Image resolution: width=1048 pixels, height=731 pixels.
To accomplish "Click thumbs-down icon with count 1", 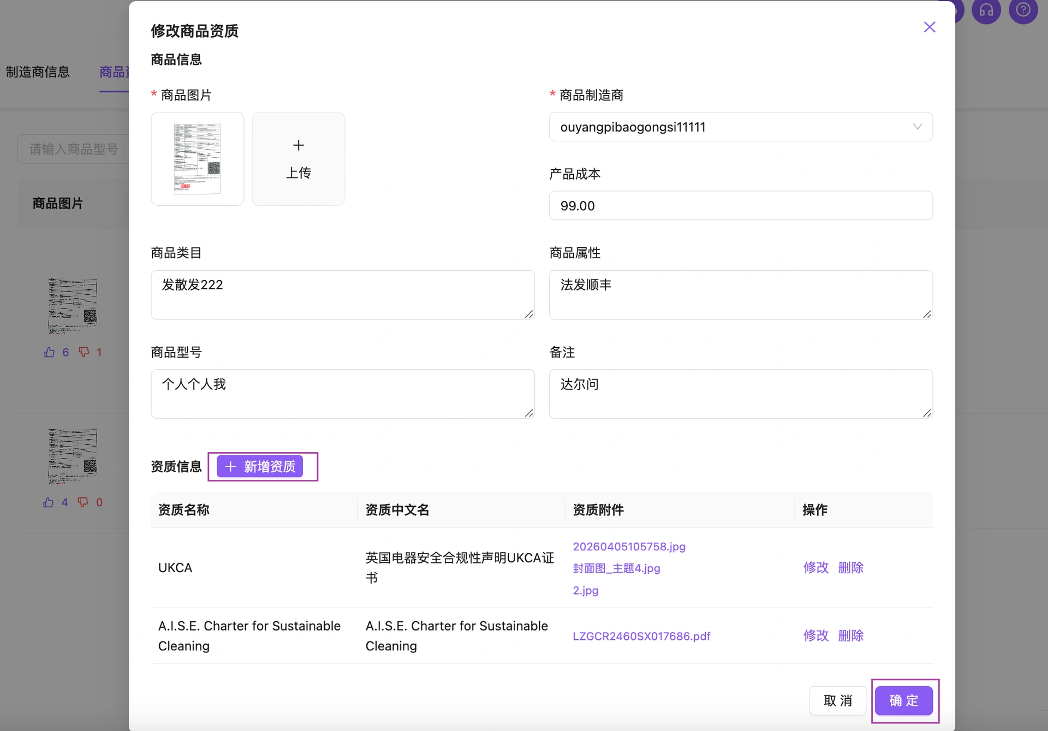I will click(84, 352).
